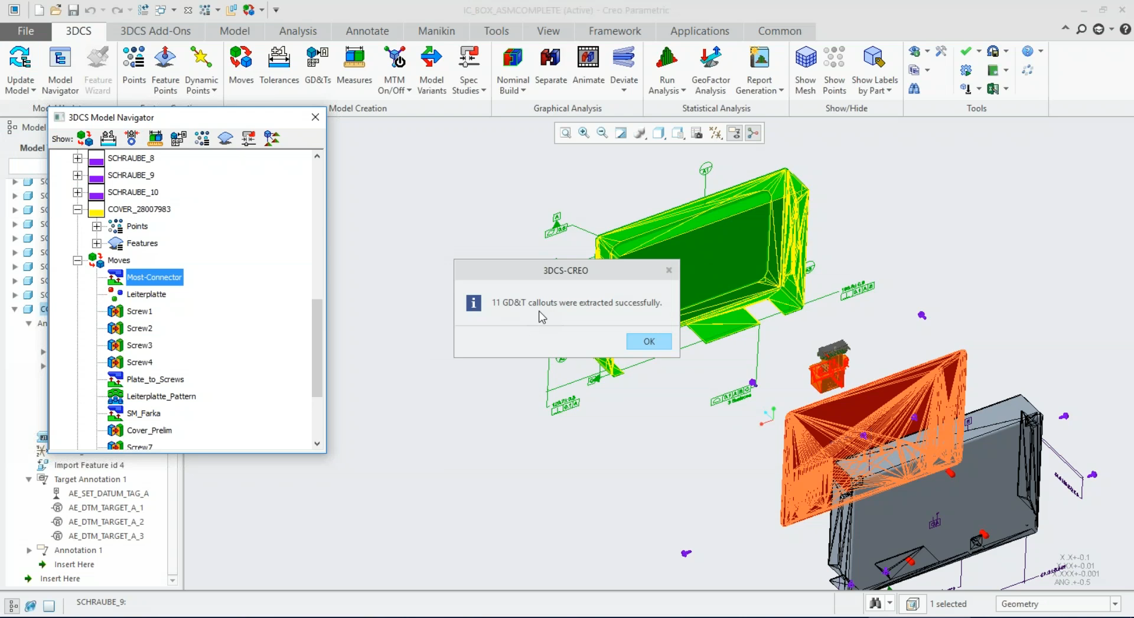Switch to the Analysis ribbon tab

[298, 31]
